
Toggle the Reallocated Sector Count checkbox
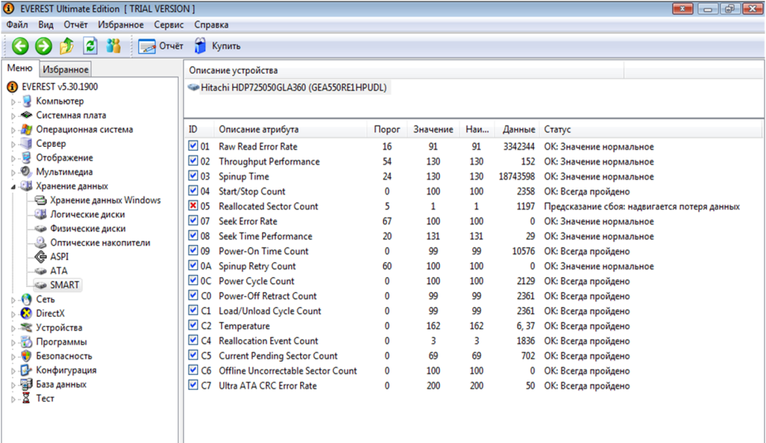tap(193, 205)
